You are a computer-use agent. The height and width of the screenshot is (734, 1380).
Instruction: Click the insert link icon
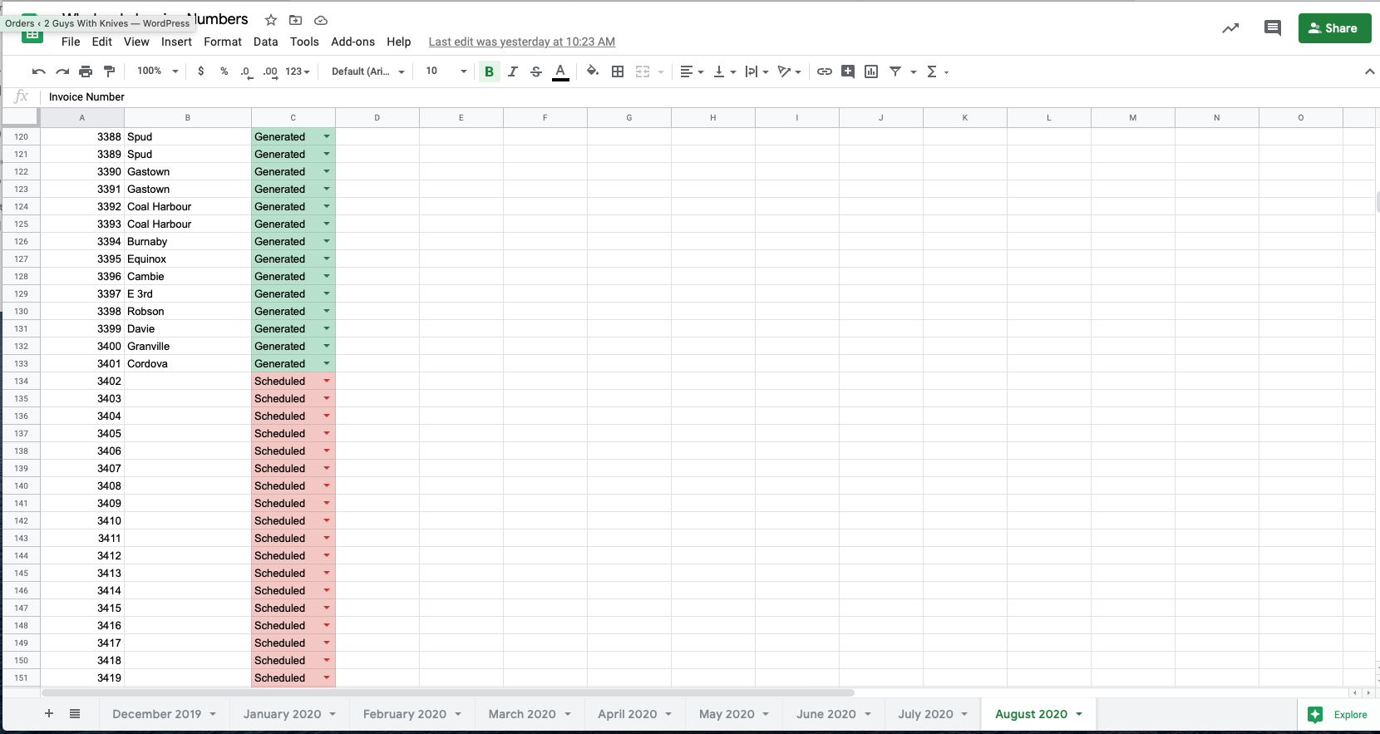coord(824,71)
